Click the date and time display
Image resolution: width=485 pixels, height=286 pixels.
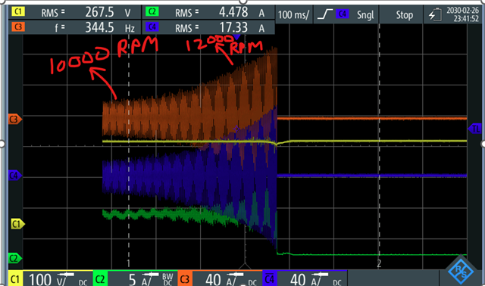(x=462, y=15)
